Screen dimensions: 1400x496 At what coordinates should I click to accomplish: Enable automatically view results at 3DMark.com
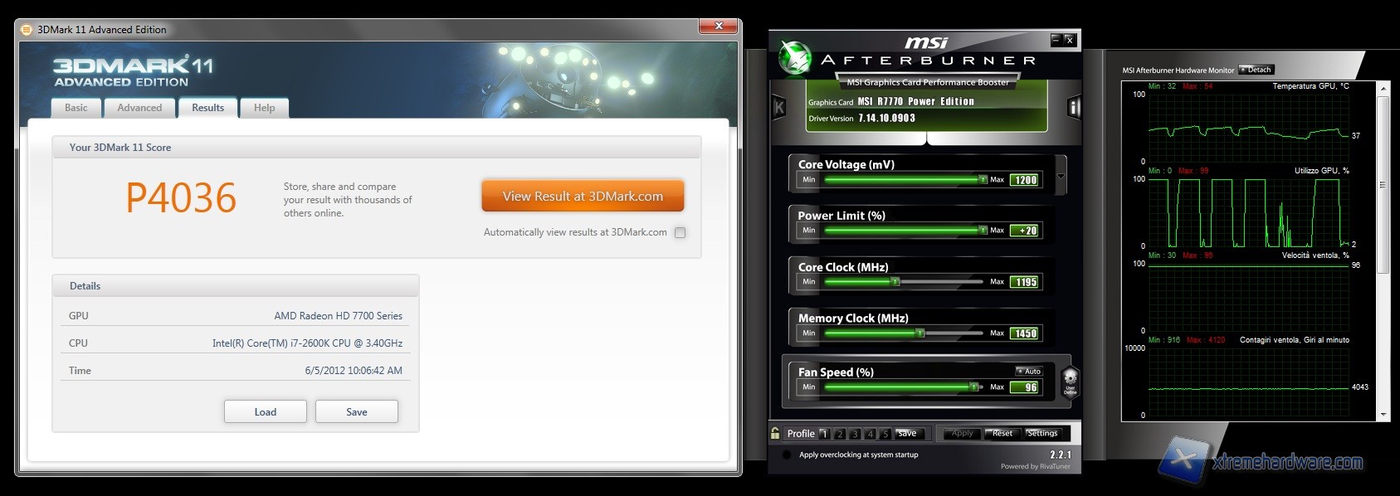click(x=680, y=233)
